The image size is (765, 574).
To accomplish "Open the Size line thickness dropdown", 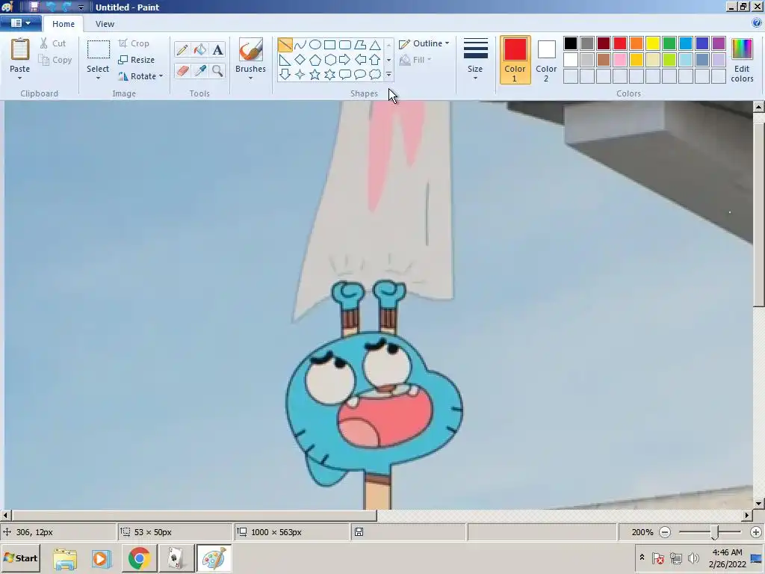I will 475,60.
